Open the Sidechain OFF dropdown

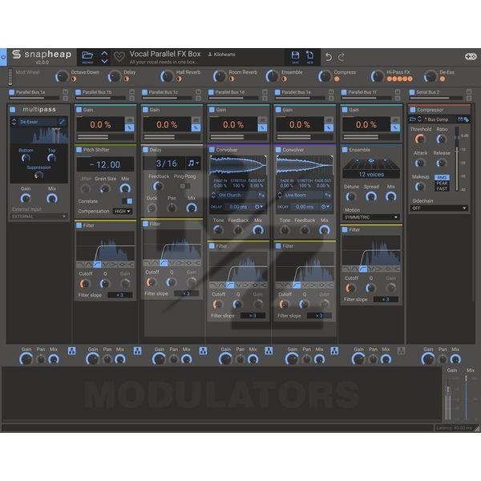tap(439, 208)
